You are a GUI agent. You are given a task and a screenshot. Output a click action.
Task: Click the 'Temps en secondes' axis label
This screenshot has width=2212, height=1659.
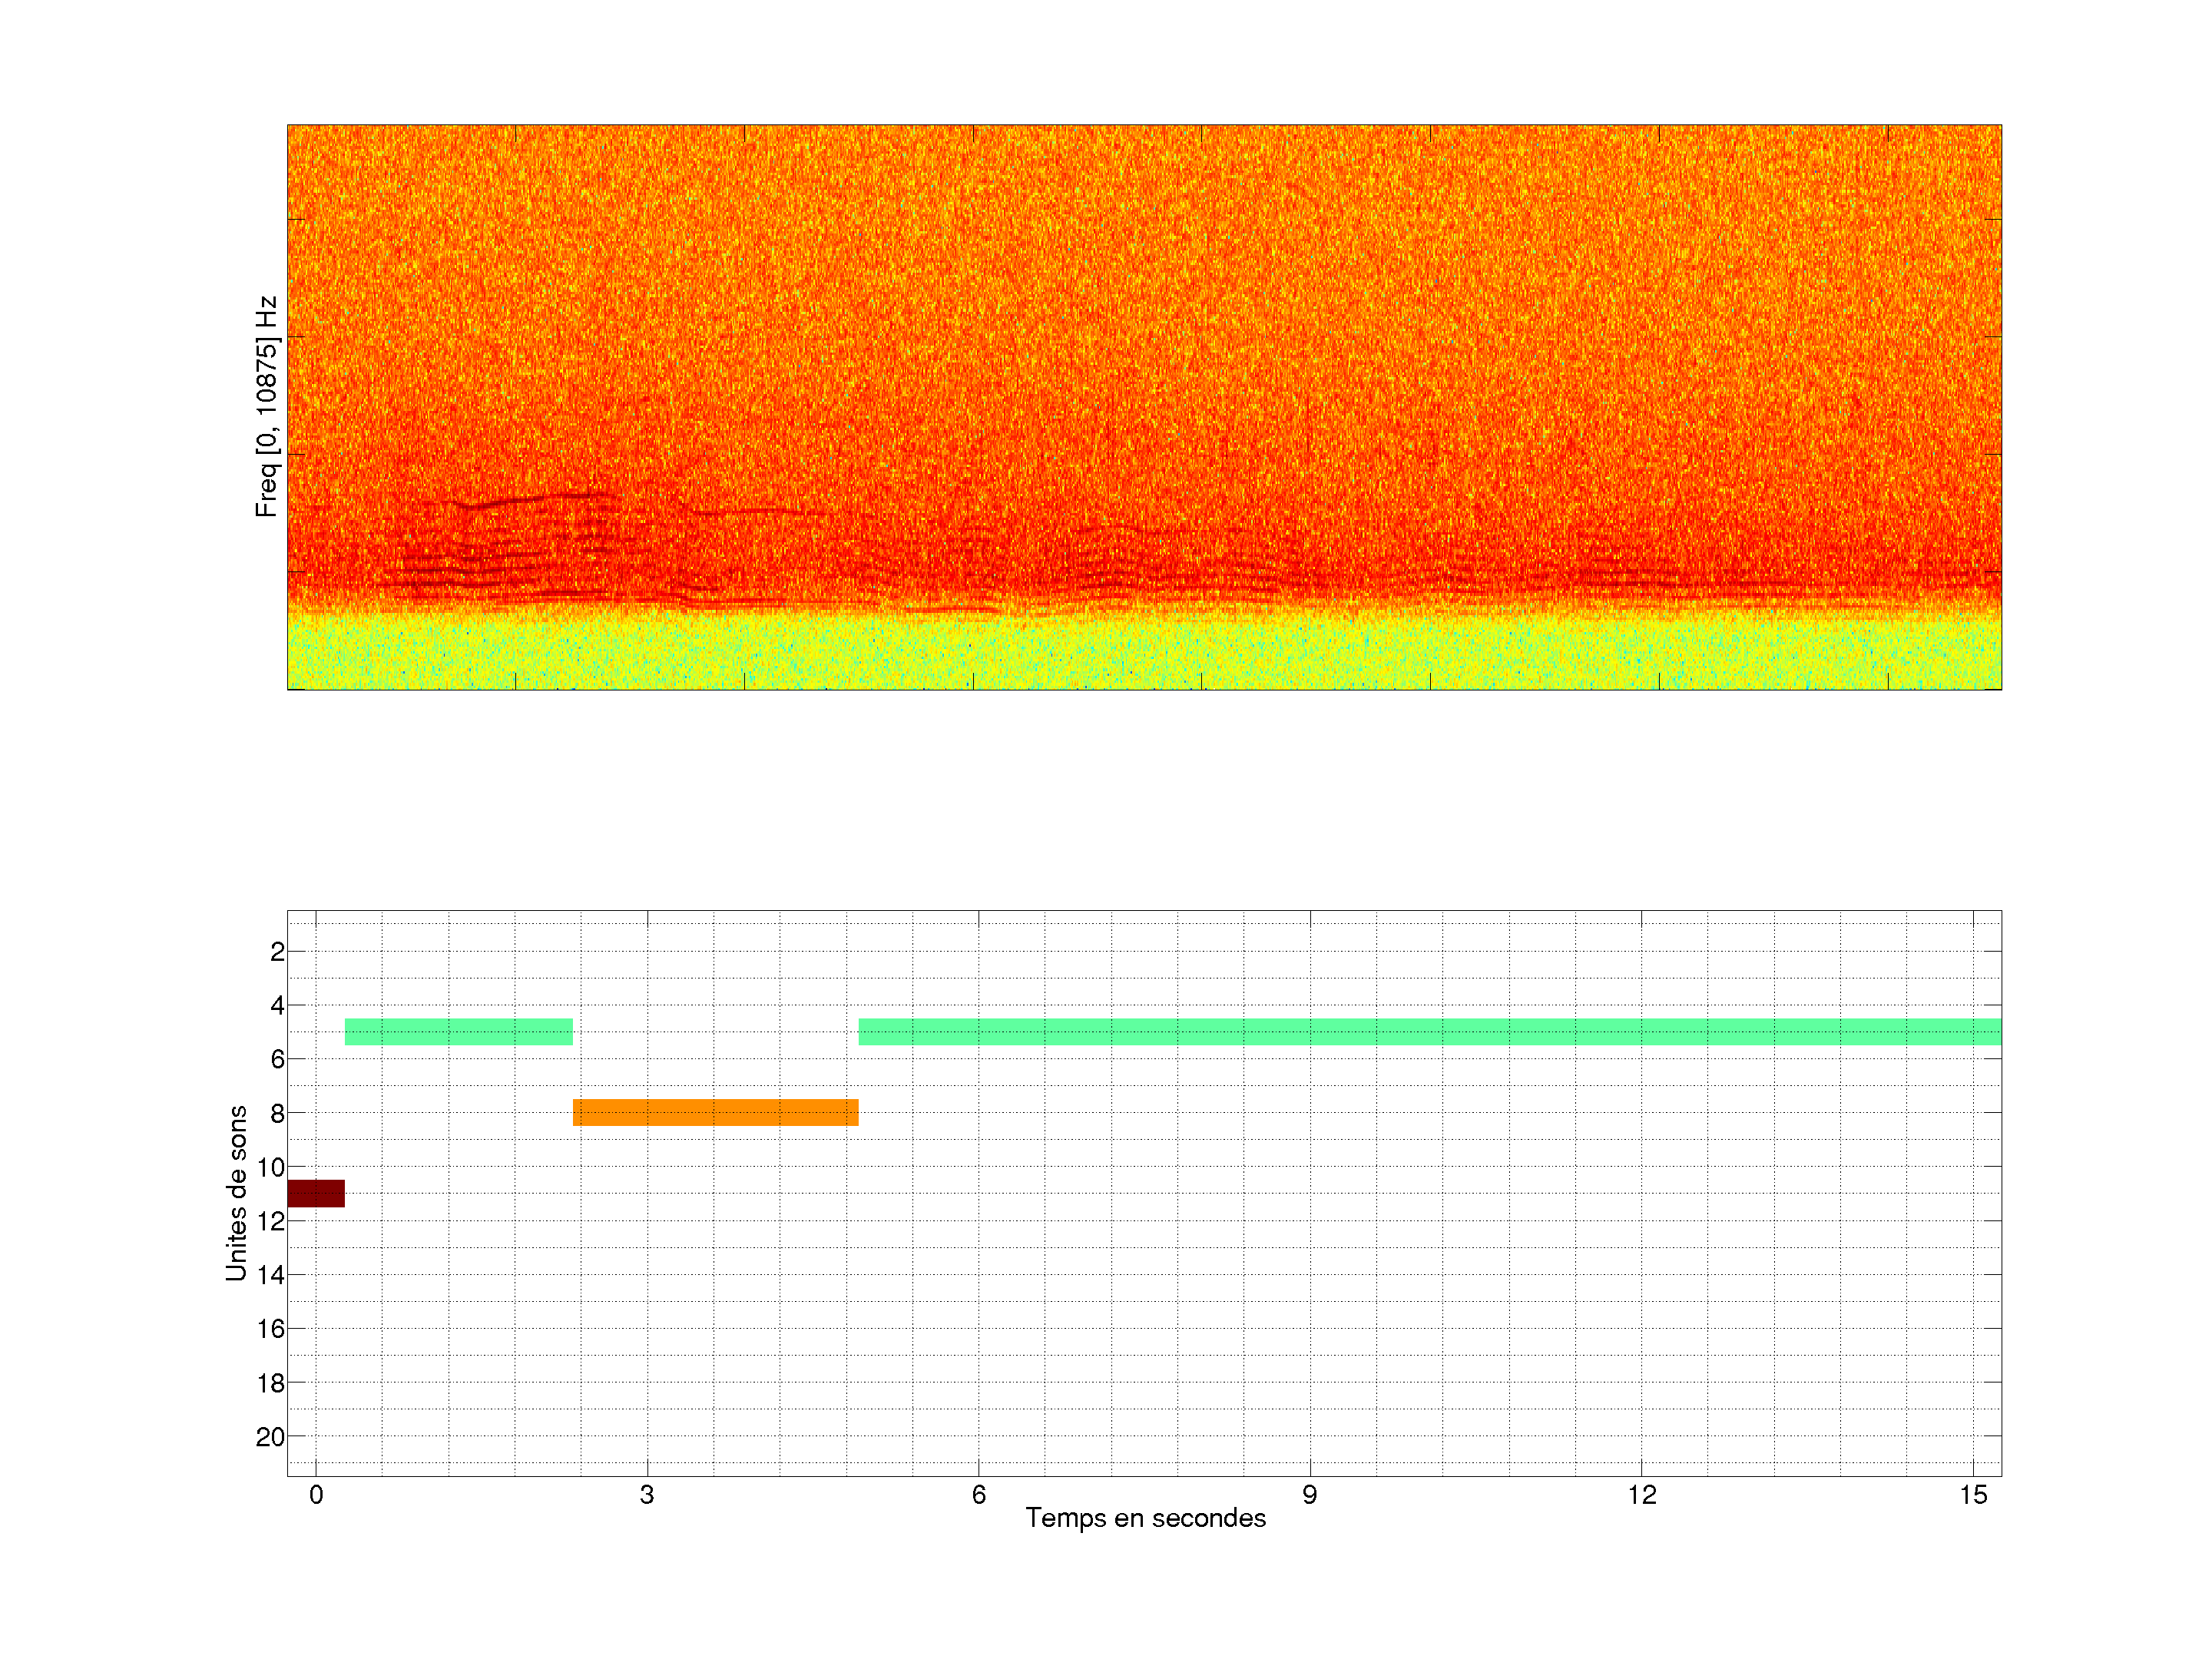pyautogui.click(x=1145, y=1518)
